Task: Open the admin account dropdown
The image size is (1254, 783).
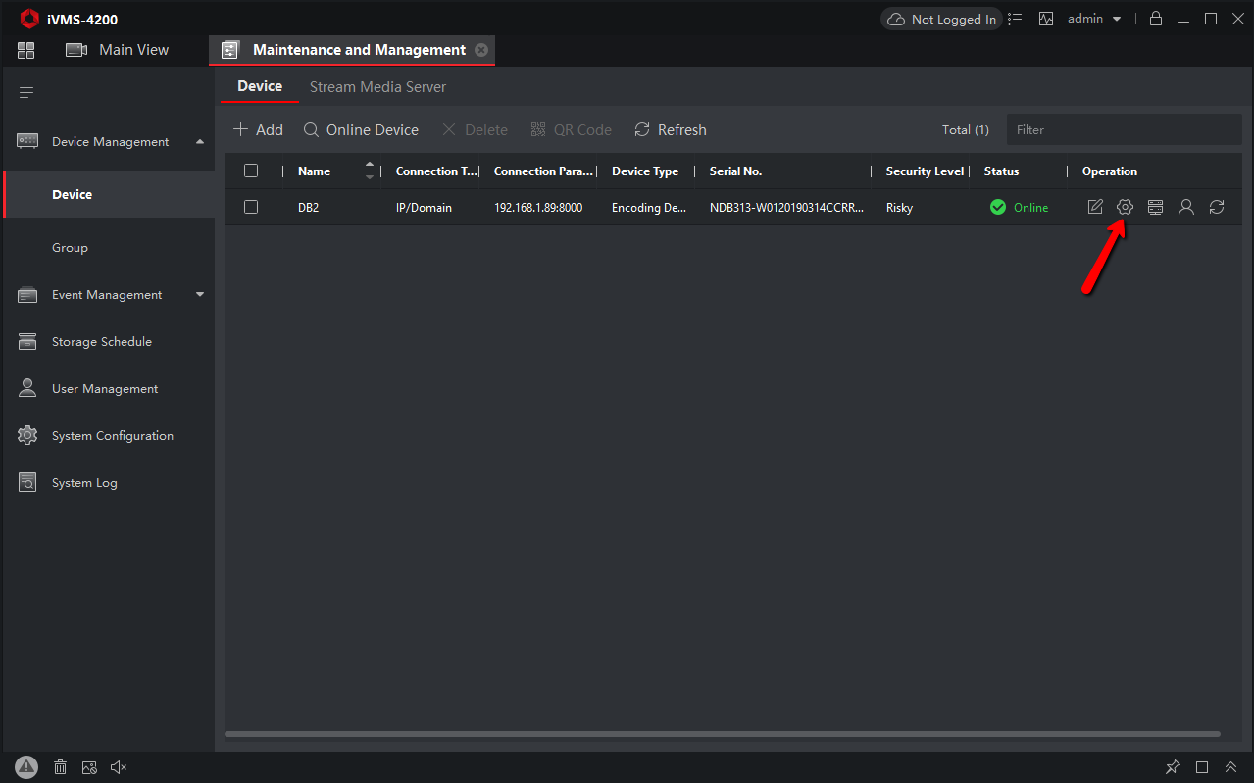Action: (x=1094, y=19)
